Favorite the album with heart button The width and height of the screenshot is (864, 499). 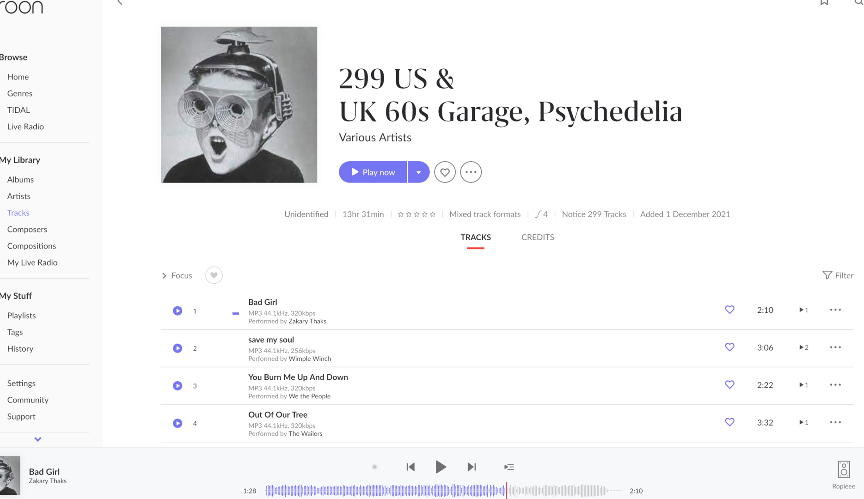pos(445,172)
